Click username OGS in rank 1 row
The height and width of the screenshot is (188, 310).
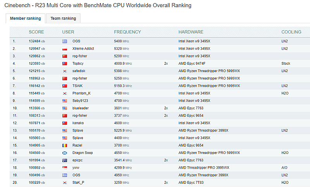click(76, 41)
